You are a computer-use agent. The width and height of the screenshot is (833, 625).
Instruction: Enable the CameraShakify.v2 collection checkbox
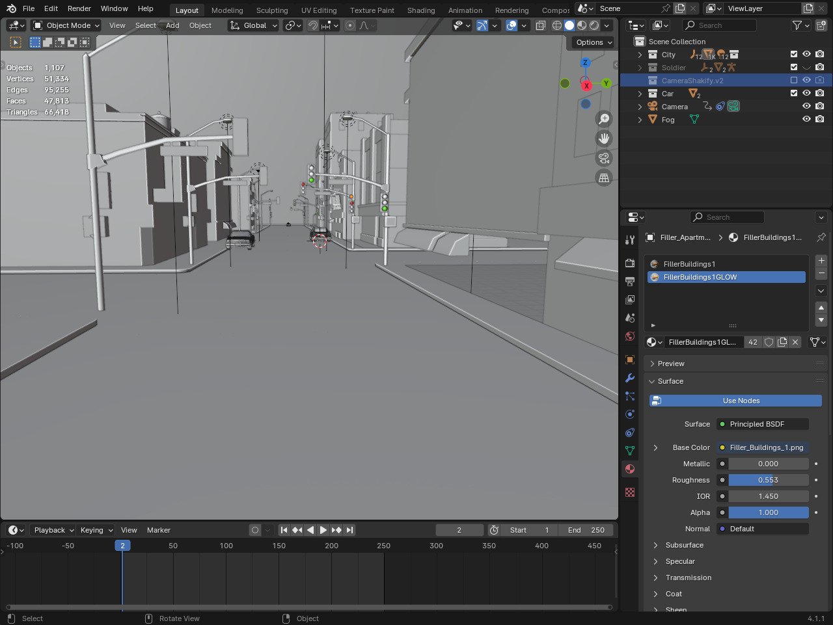coord(793,81)
